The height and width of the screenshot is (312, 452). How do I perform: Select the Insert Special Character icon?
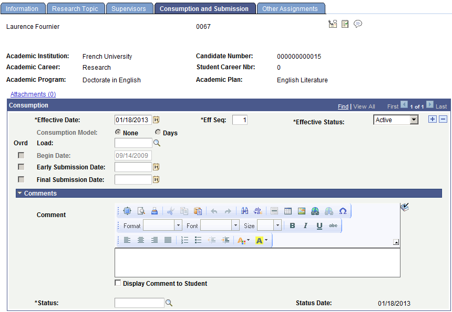click(342, 211)
